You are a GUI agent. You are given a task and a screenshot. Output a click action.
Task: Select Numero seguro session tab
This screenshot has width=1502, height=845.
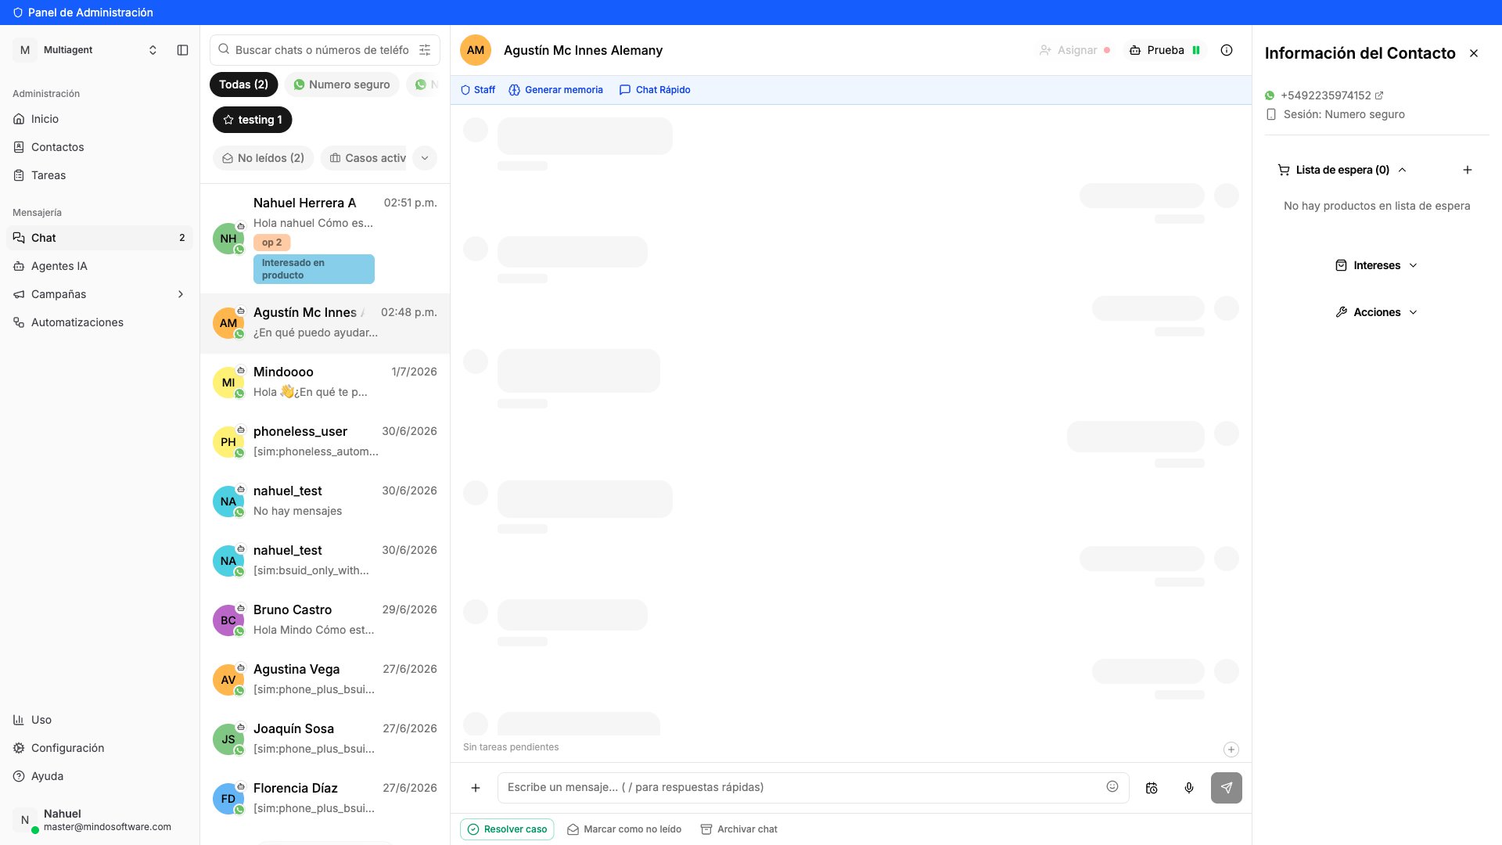click(x=342, y=84)
